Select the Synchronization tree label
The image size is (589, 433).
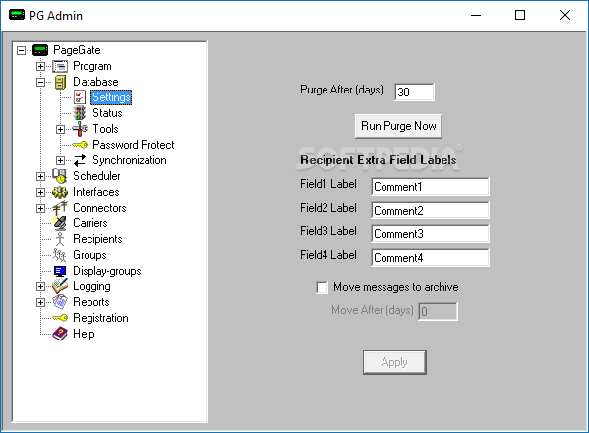pyautogui.click(x=130, y=160)
